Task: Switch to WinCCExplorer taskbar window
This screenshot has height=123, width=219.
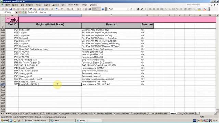Action: pos(37,120)
